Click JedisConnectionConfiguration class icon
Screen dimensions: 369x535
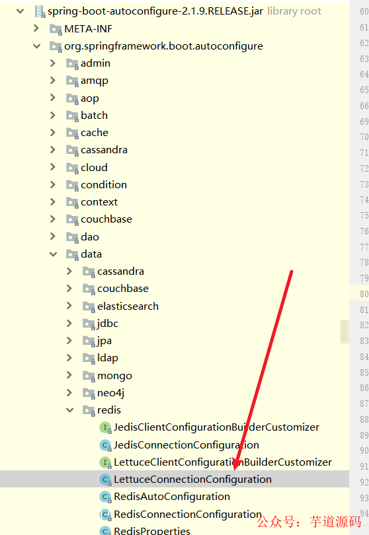(105, 445)
